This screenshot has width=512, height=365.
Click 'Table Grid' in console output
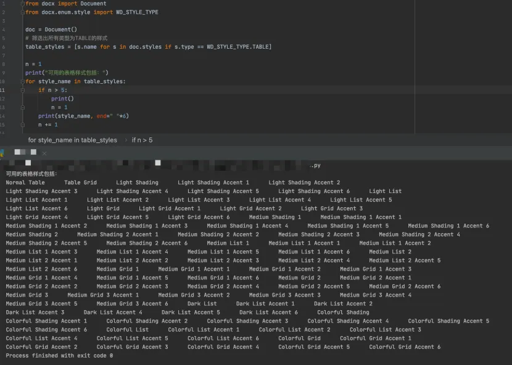pos(80,183)
